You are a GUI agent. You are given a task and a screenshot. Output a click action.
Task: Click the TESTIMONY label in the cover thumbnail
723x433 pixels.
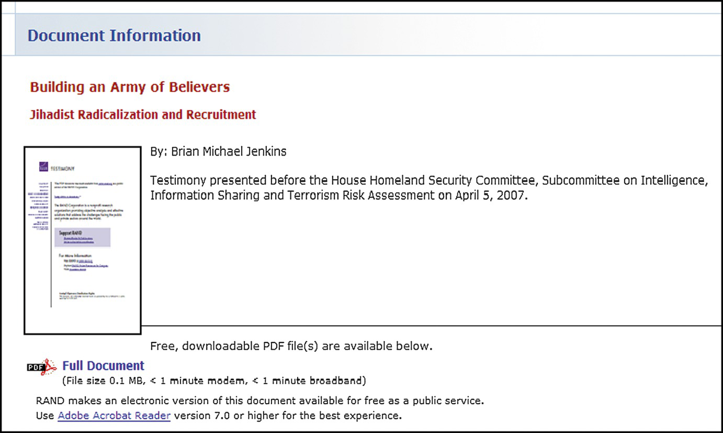[62, 169]
